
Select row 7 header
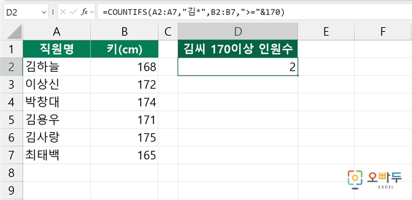click(x=12, y=155)
